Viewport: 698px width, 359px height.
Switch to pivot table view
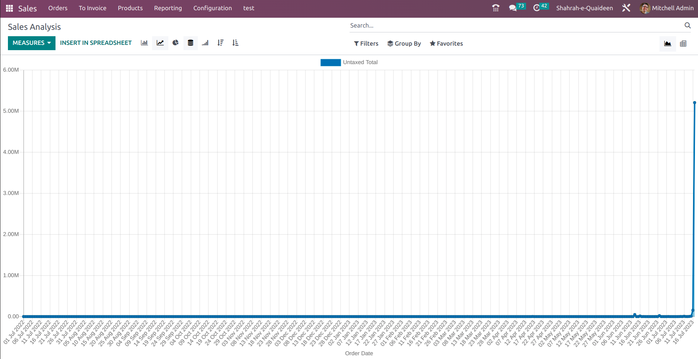point(683,44)
